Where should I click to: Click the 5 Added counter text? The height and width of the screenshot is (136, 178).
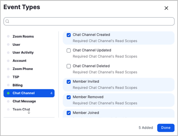pyautogui.click(x=146, y=128)
